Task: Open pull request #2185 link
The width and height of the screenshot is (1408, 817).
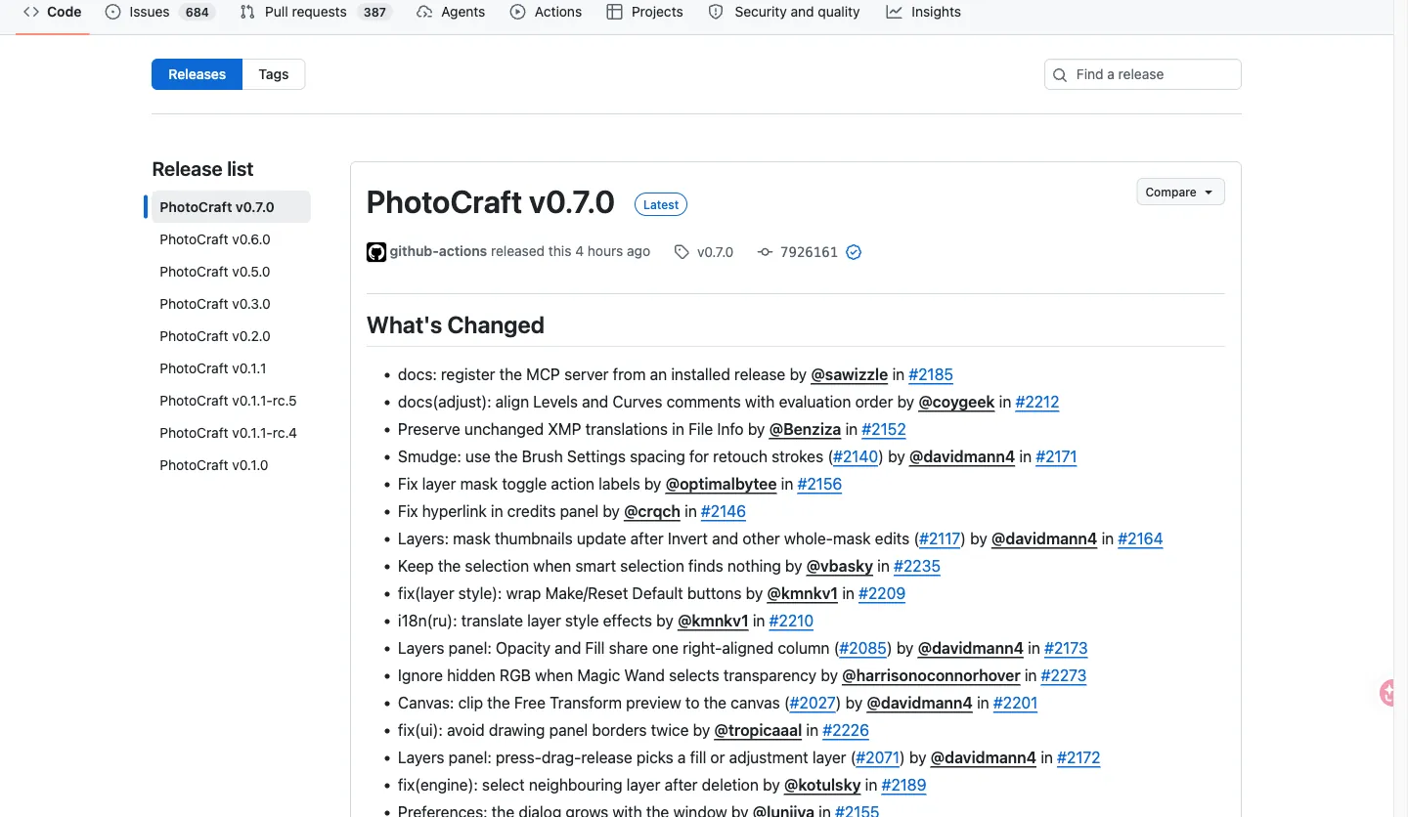Action: 931,374
